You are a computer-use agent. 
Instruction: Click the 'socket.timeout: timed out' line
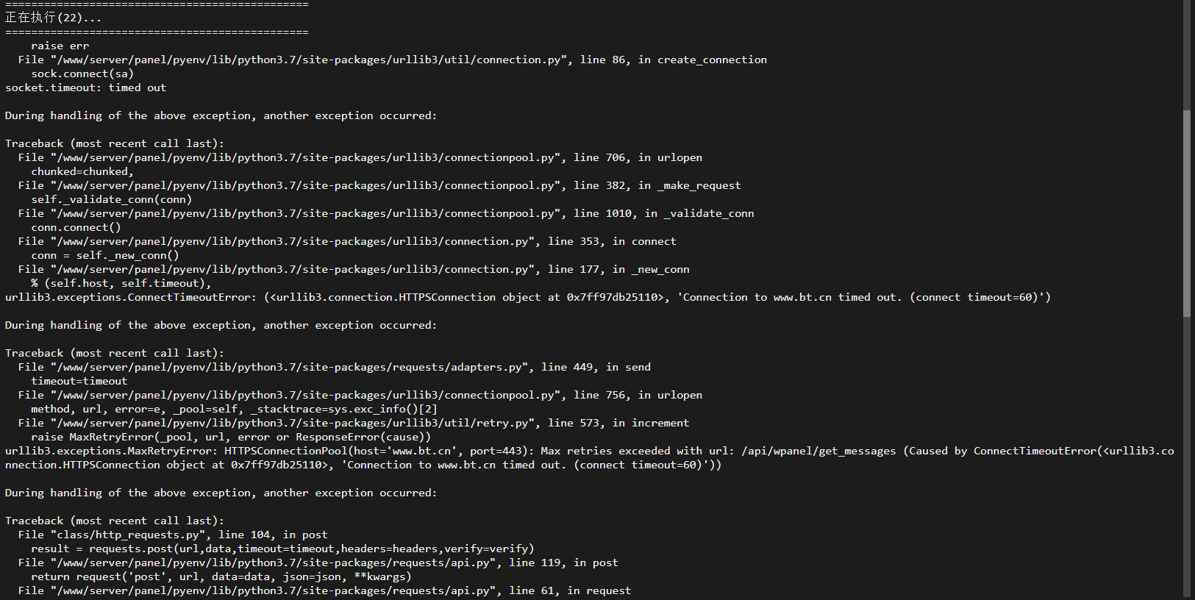(85, 87)
